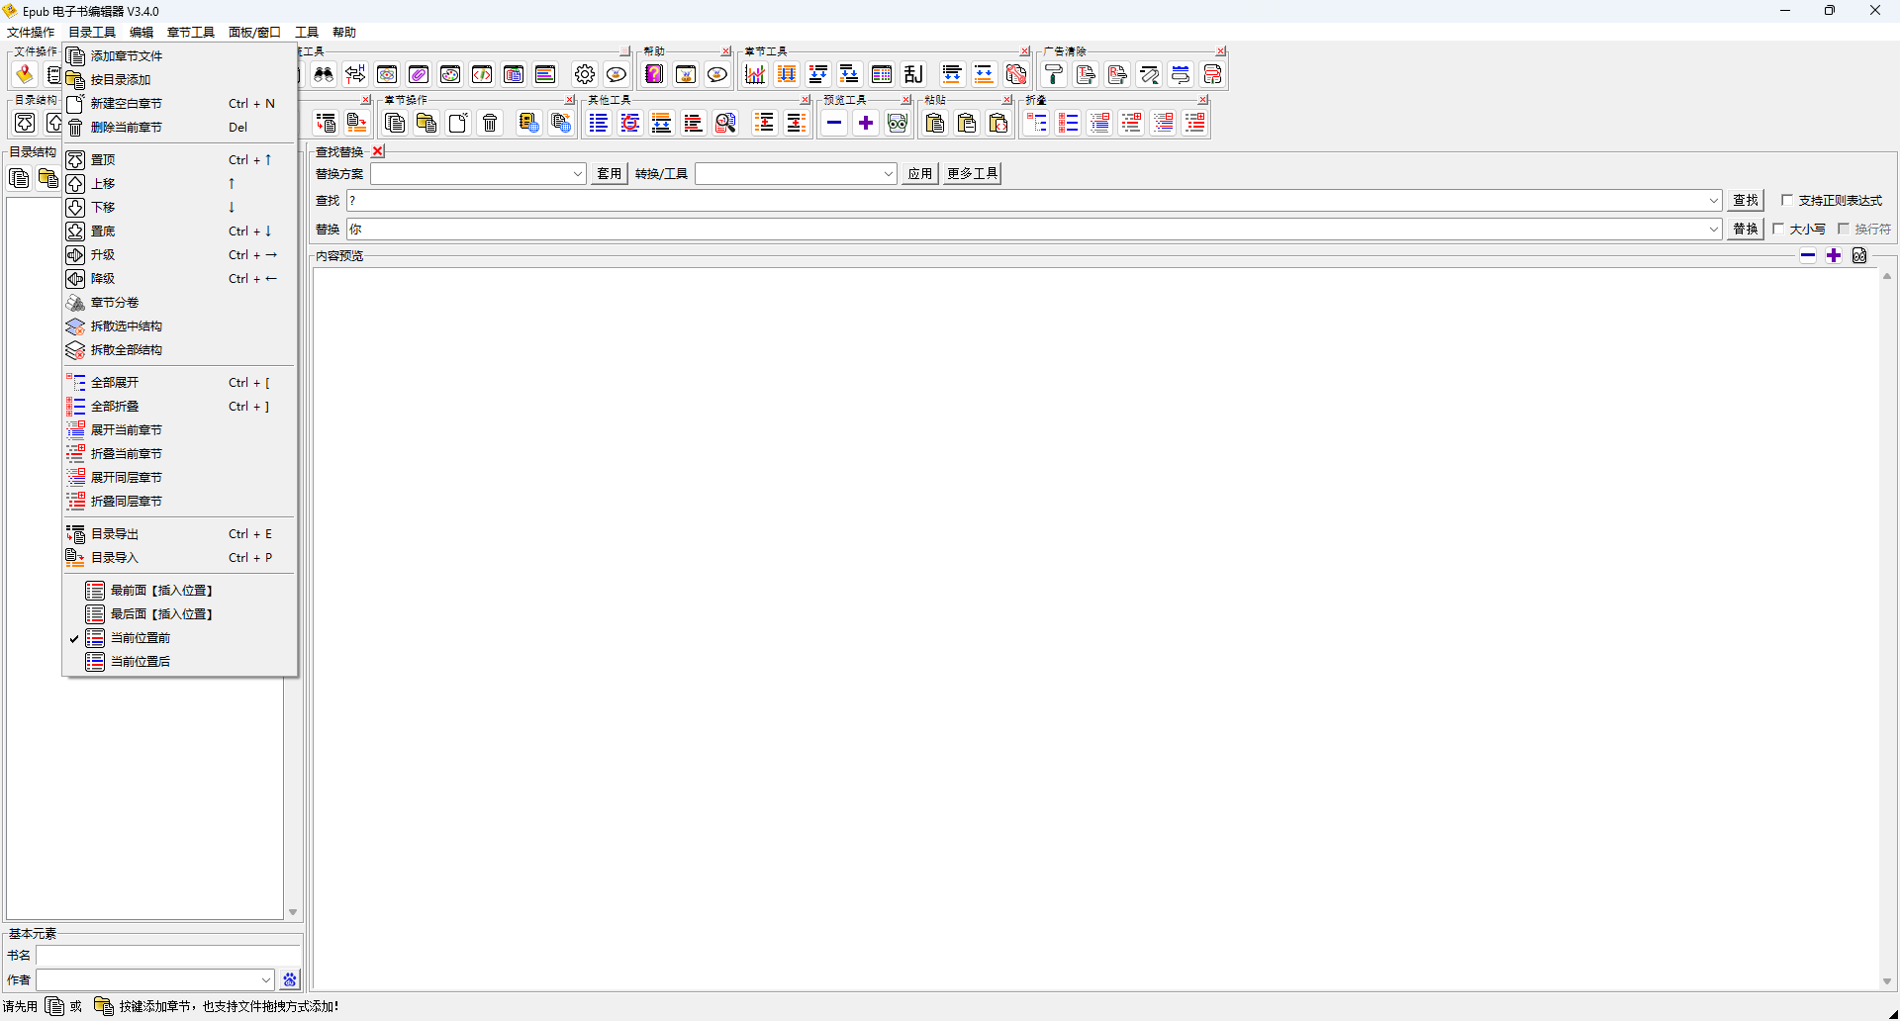Click the first clipboard icon in 粘贴 toolbar
The height and width of the screenshot is (1021, 1900).
[935, 123]
